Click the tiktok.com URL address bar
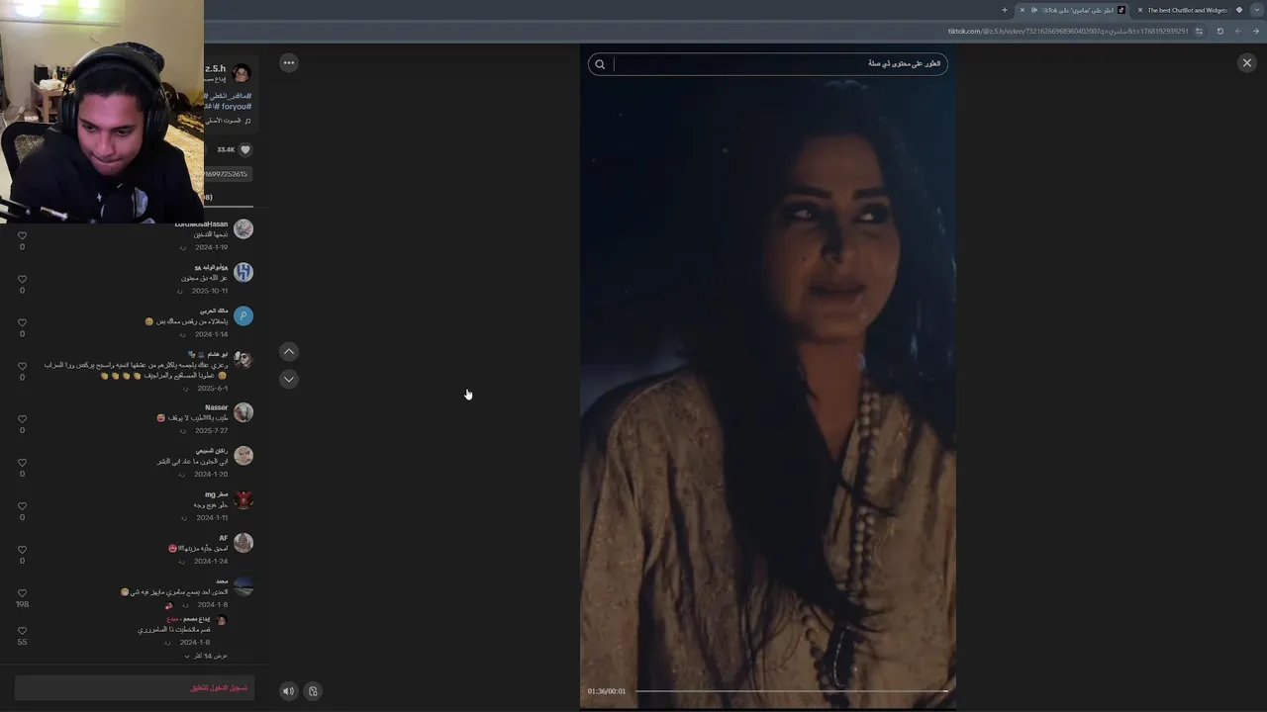 (1067, 31)
